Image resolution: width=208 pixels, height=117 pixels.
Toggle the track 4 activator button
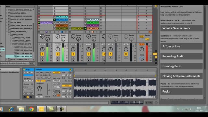[x=88, y=54]
